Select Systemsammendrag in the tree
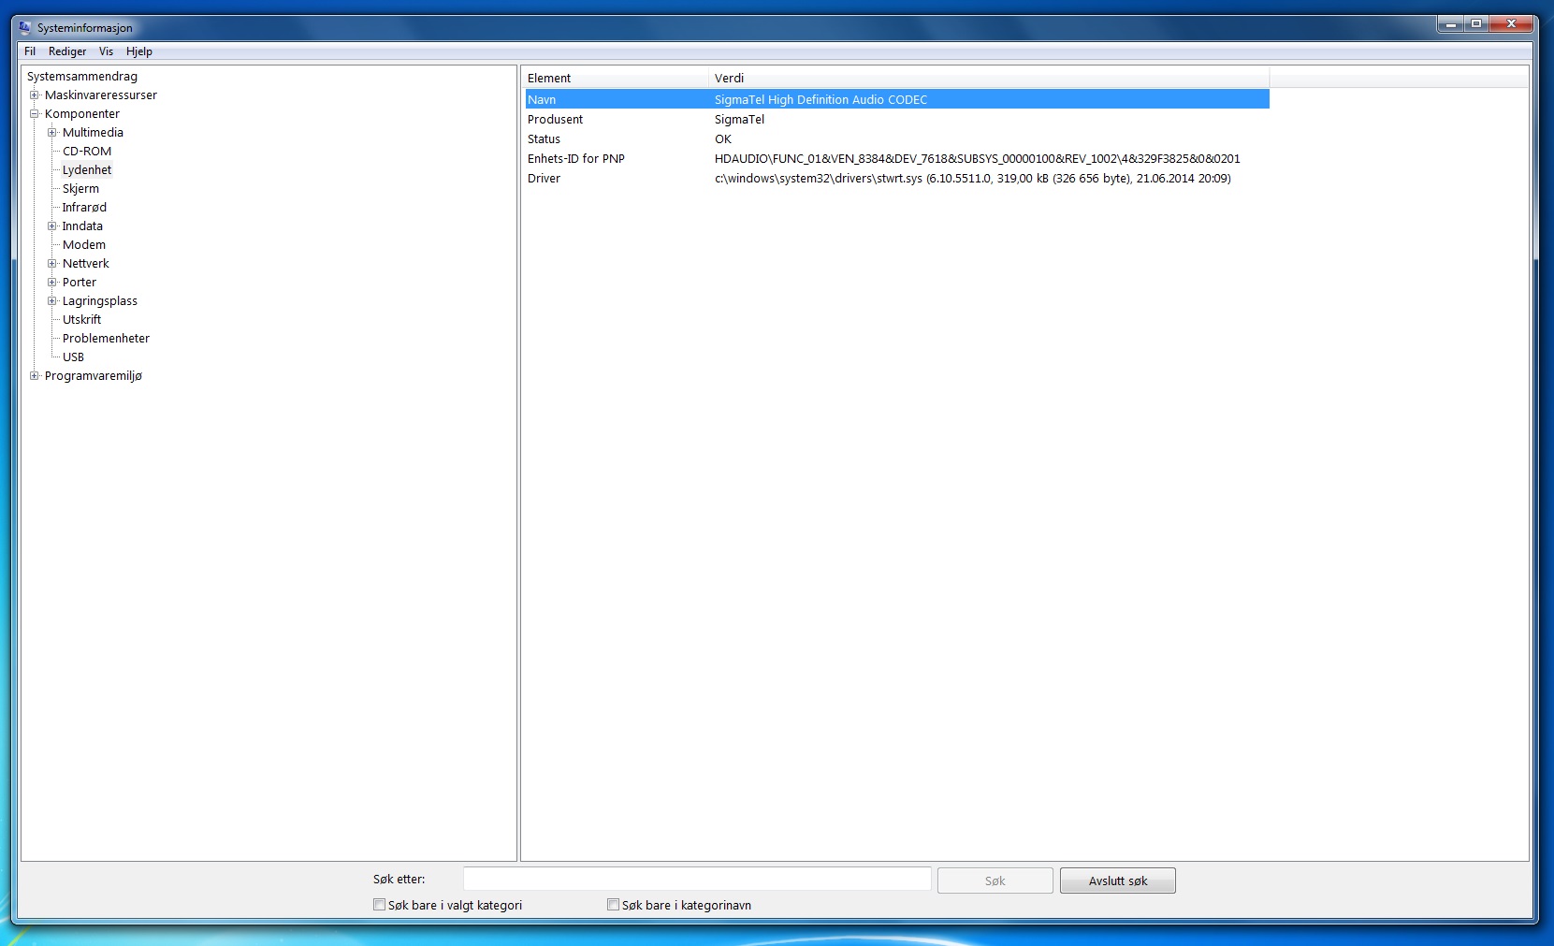 click(x=82, y=77)
